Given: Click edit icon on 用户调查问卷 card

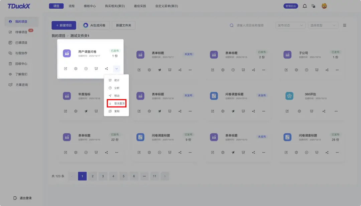Looking at the screenshot, I should click(66, 69).
